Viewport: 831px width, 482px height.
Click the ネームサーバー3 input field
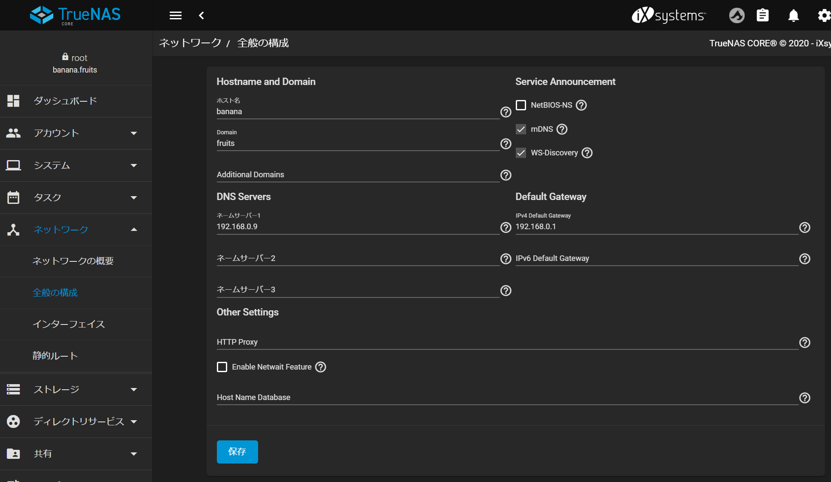(358, 290)
